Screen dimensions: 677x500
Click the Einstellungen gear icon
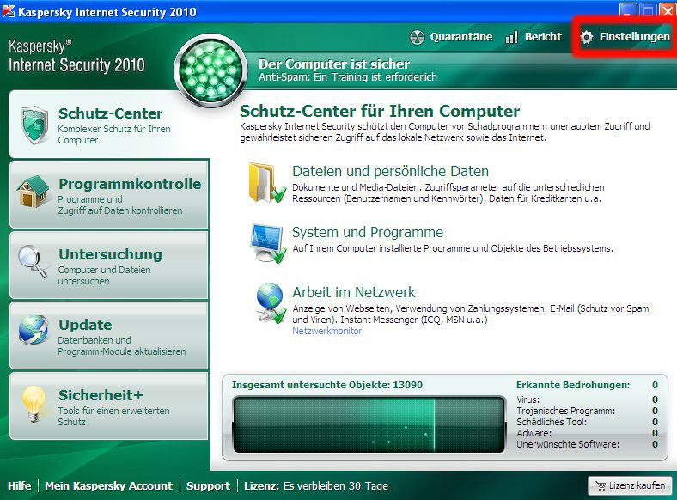[x=587, y=37]
